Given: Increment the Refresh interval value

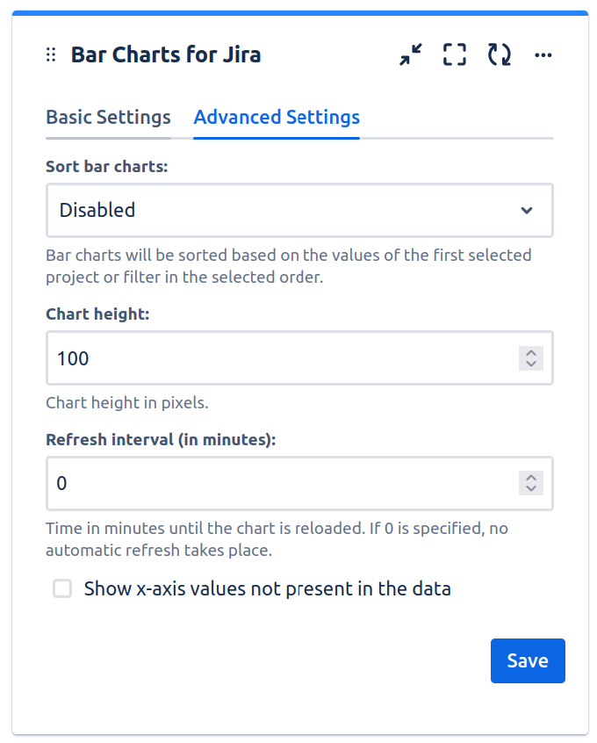Looking at the screenshot, I should coord(530,478).
